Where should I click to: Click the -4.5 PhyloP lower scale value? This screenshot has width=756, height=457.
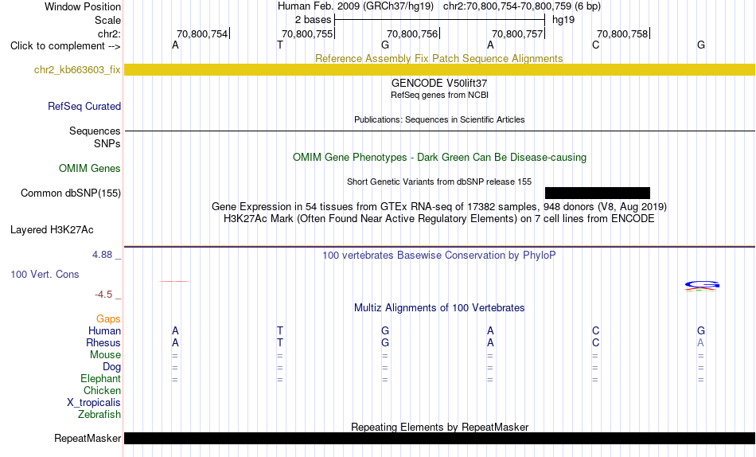click(x=103, y=295)
